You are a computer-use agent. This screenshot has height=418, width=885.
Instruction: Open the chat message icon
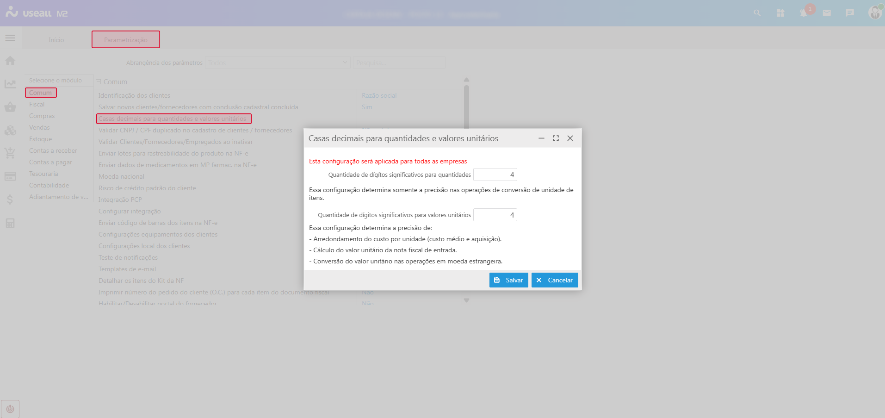point(850,13)
